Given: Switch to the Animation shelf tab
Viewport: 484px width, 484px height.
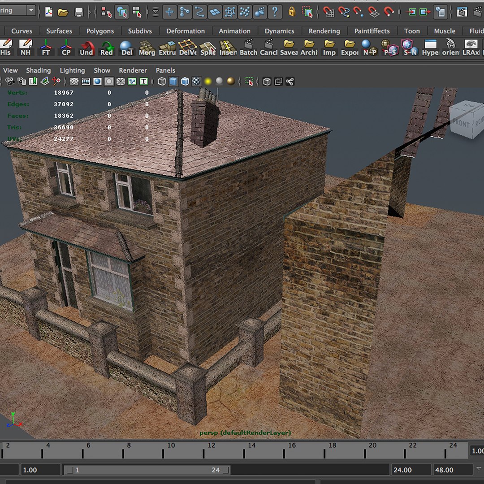Looking at the screenshot, I should coord(234,31).
